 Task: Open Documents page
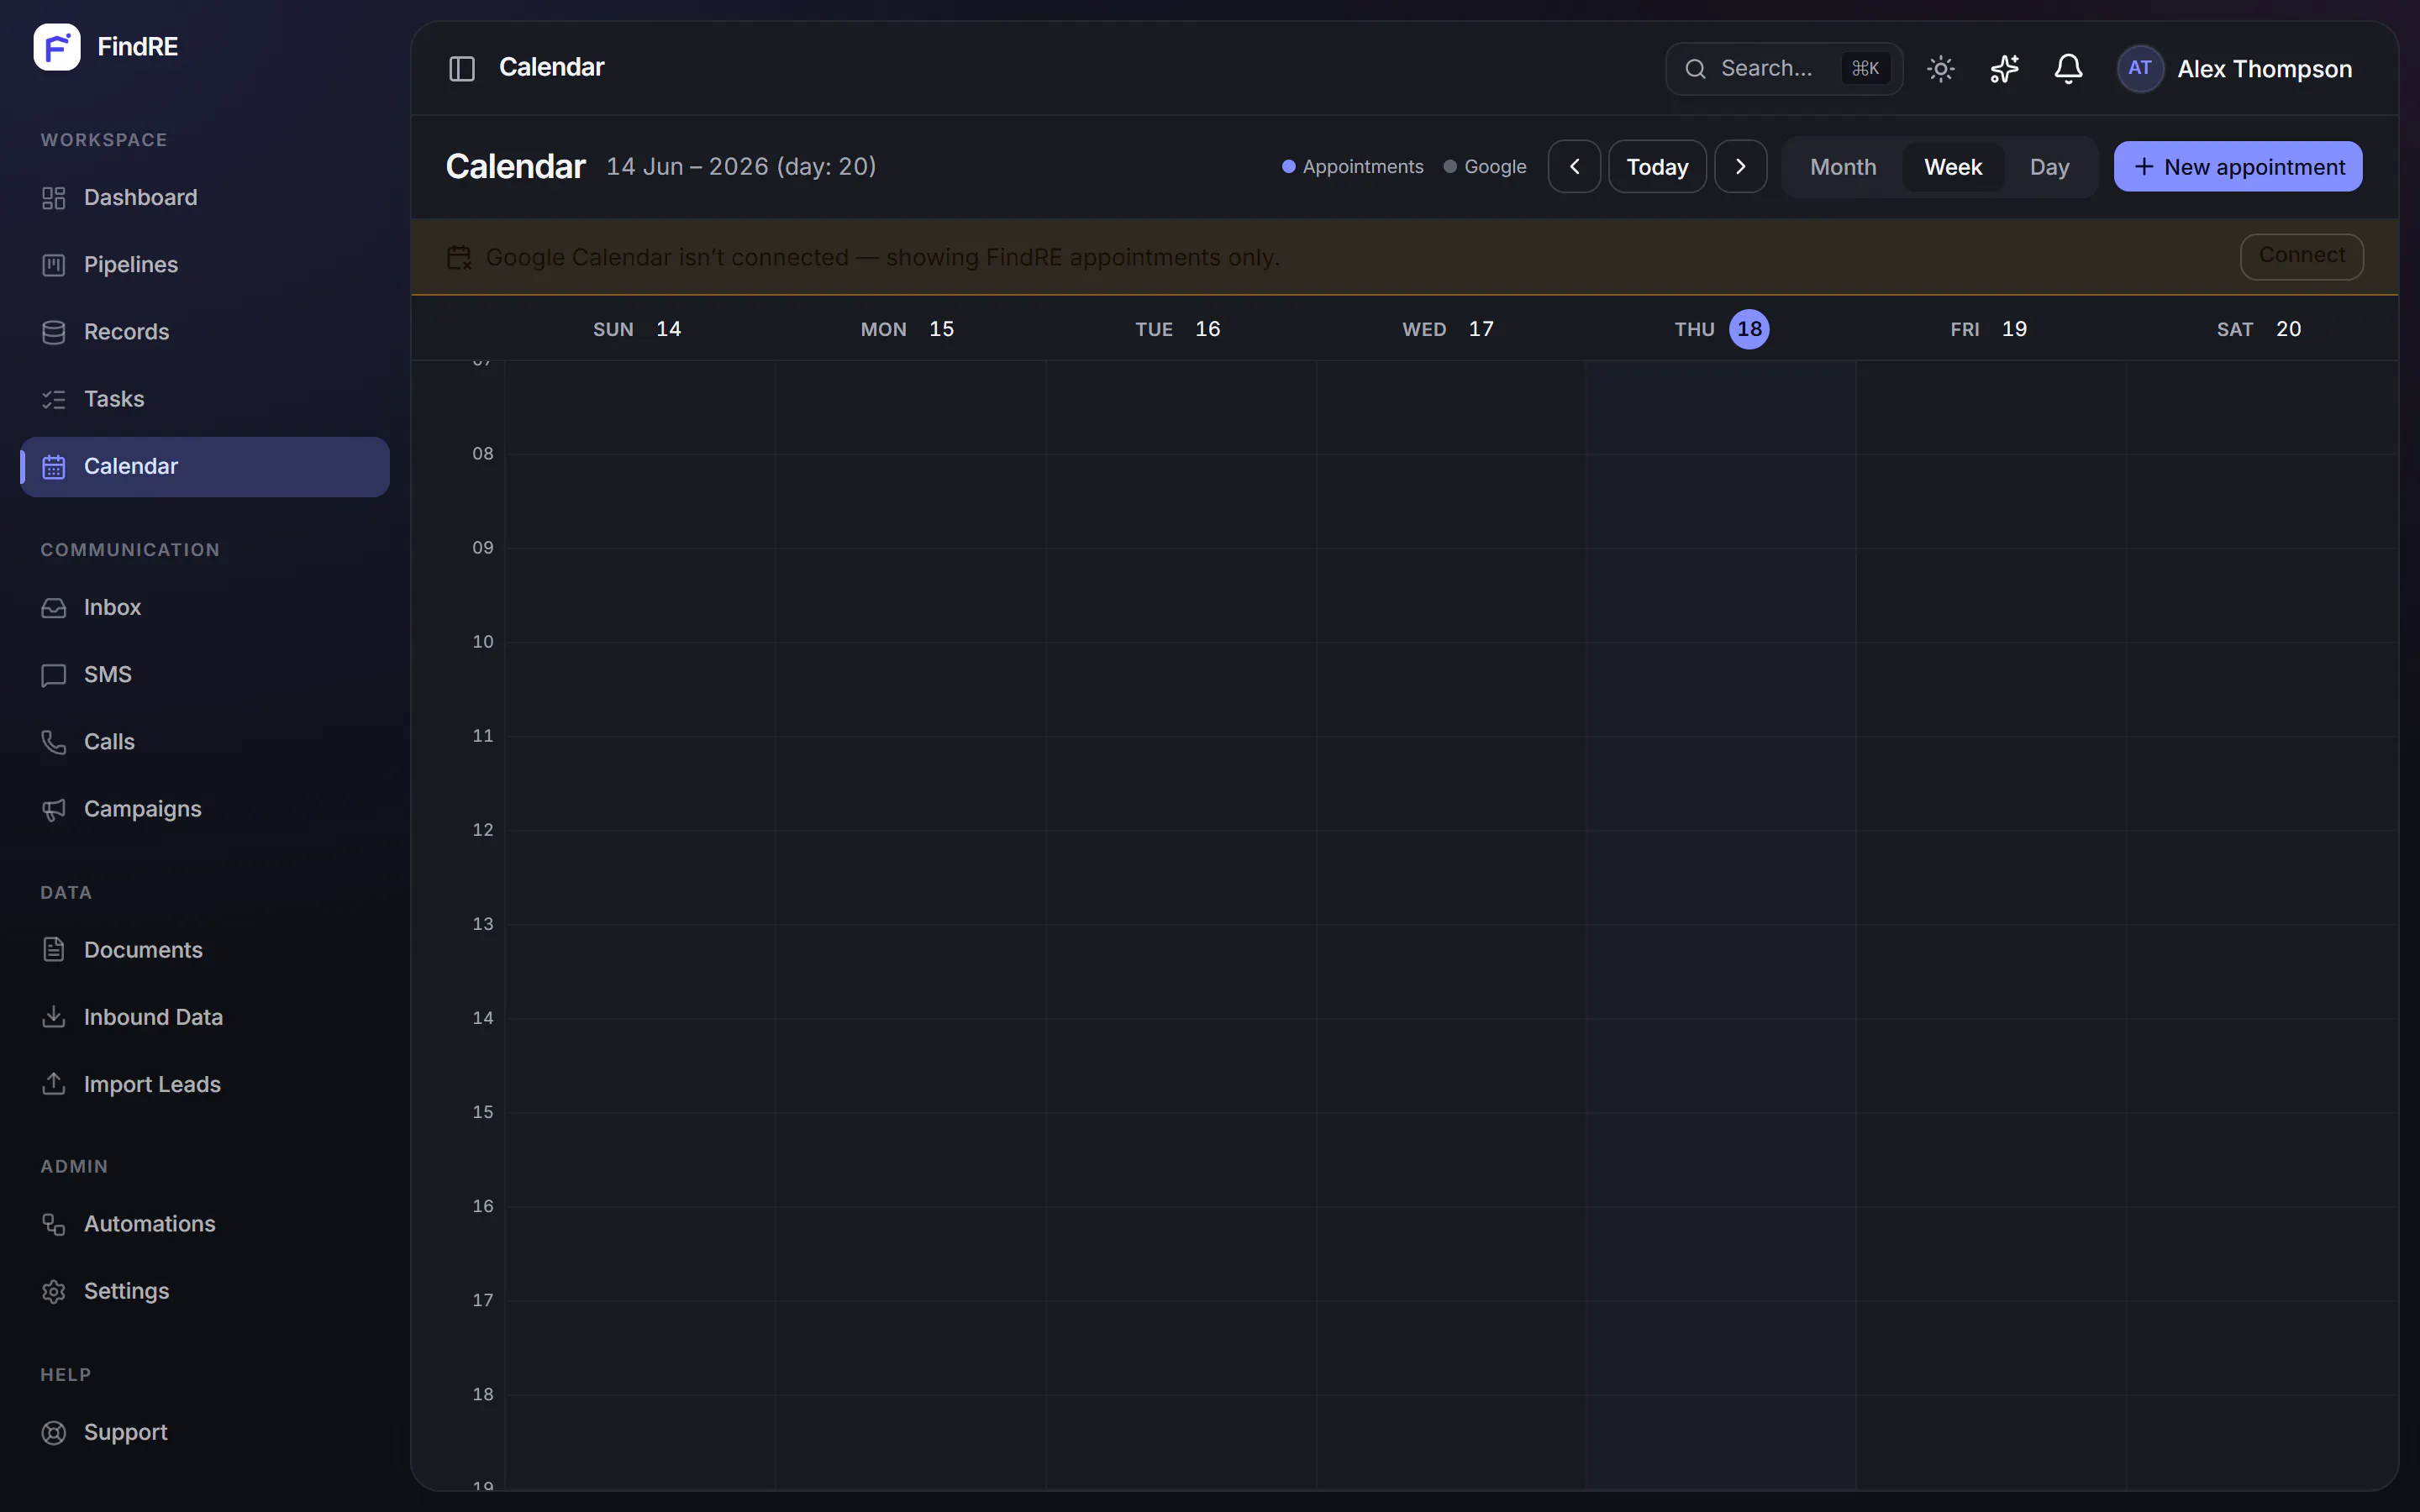205,950
